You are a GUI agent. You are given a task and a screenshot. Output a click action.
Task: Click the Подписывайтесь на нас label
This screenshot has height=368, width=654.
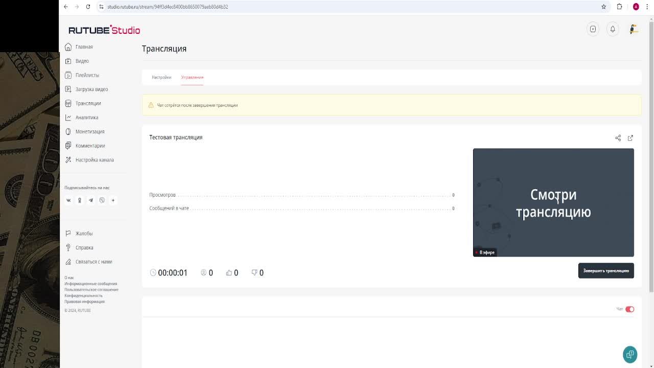(87, 188)
